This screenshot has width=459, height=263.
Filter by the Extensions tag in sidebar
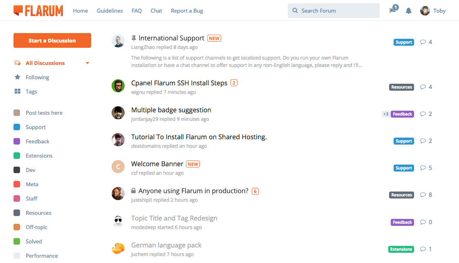coord(39,156)
